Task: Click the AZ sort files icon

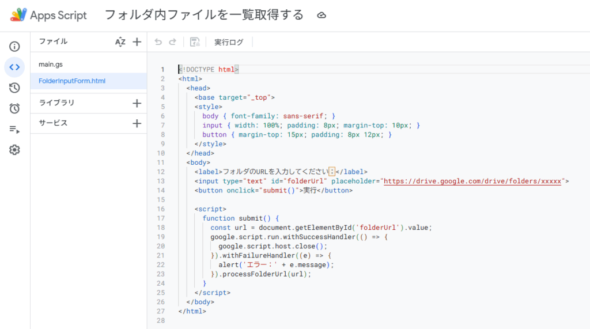Action: point(120,41)
